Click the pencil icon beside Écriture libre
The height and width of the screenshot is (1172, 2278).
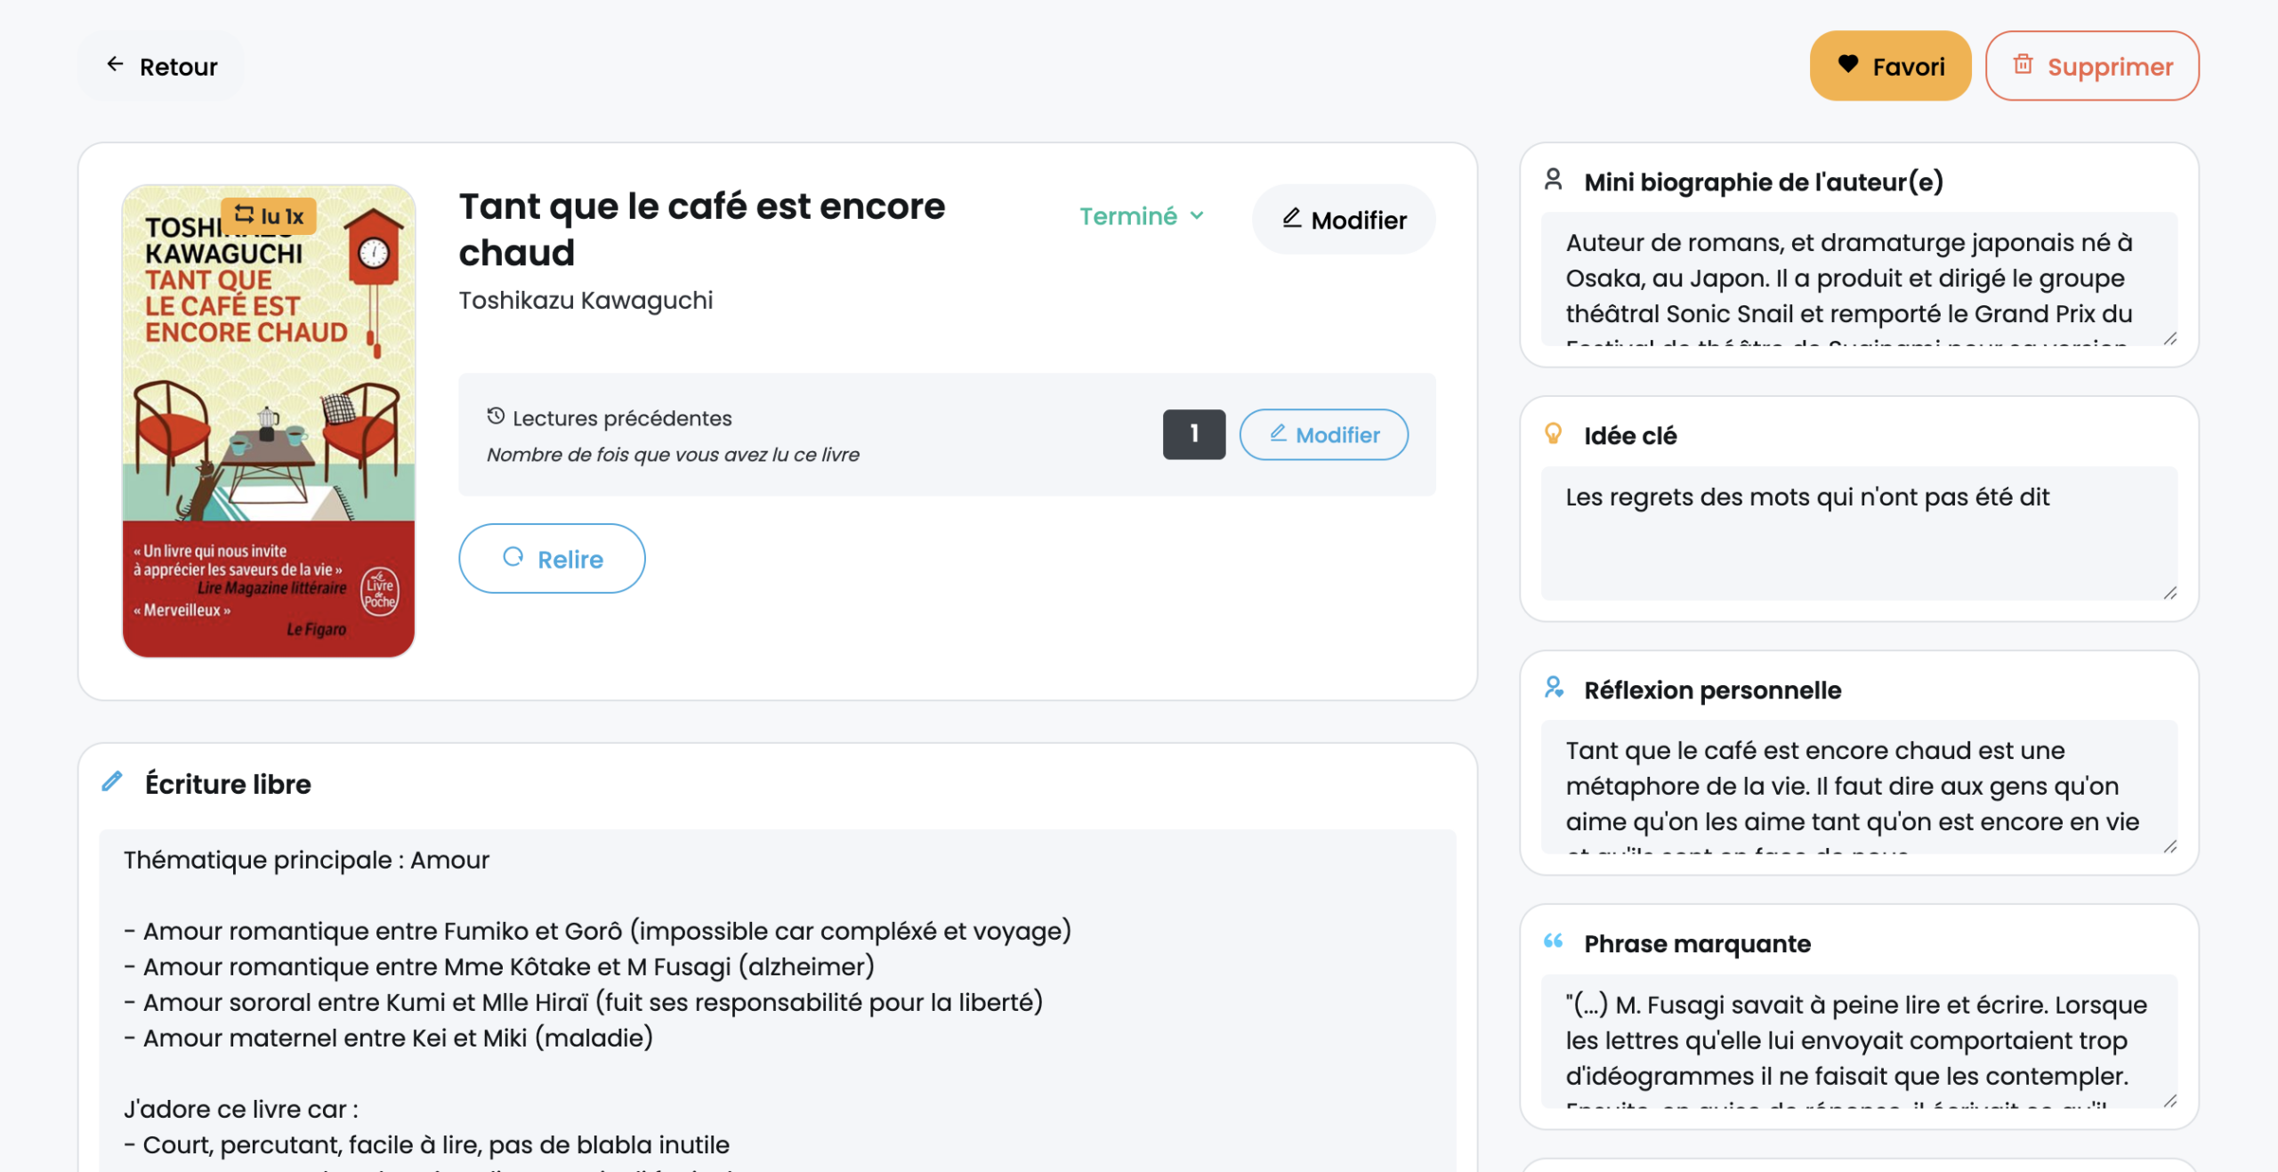point(112,781)
